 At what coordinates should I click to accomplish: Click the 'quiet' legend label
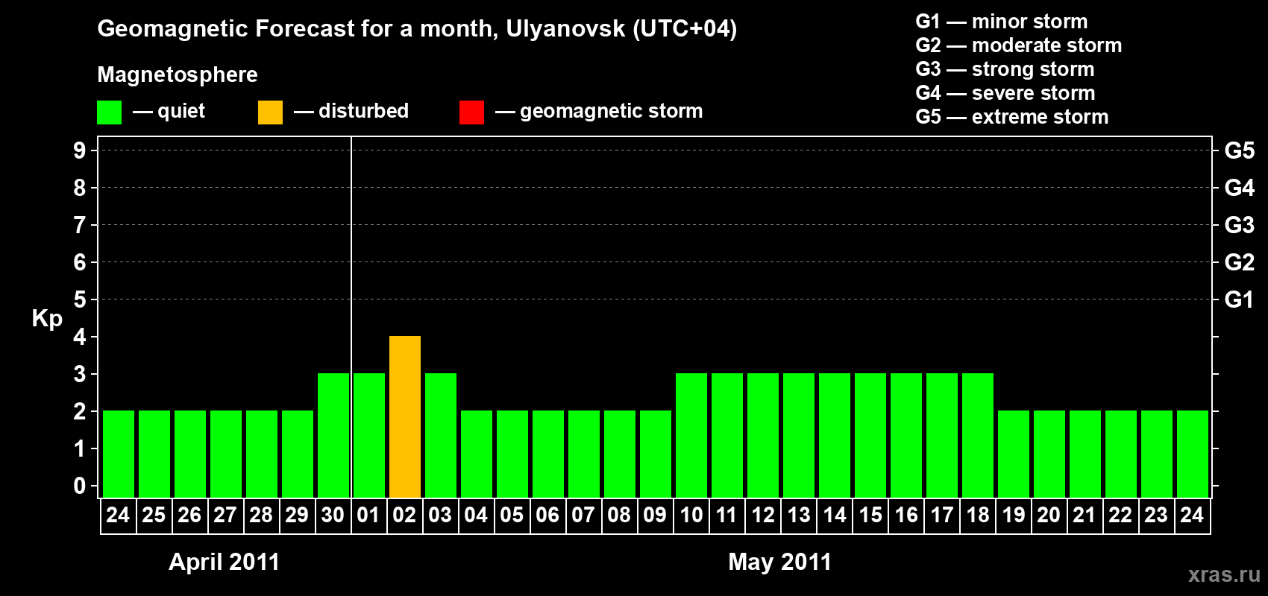point(181,111)
